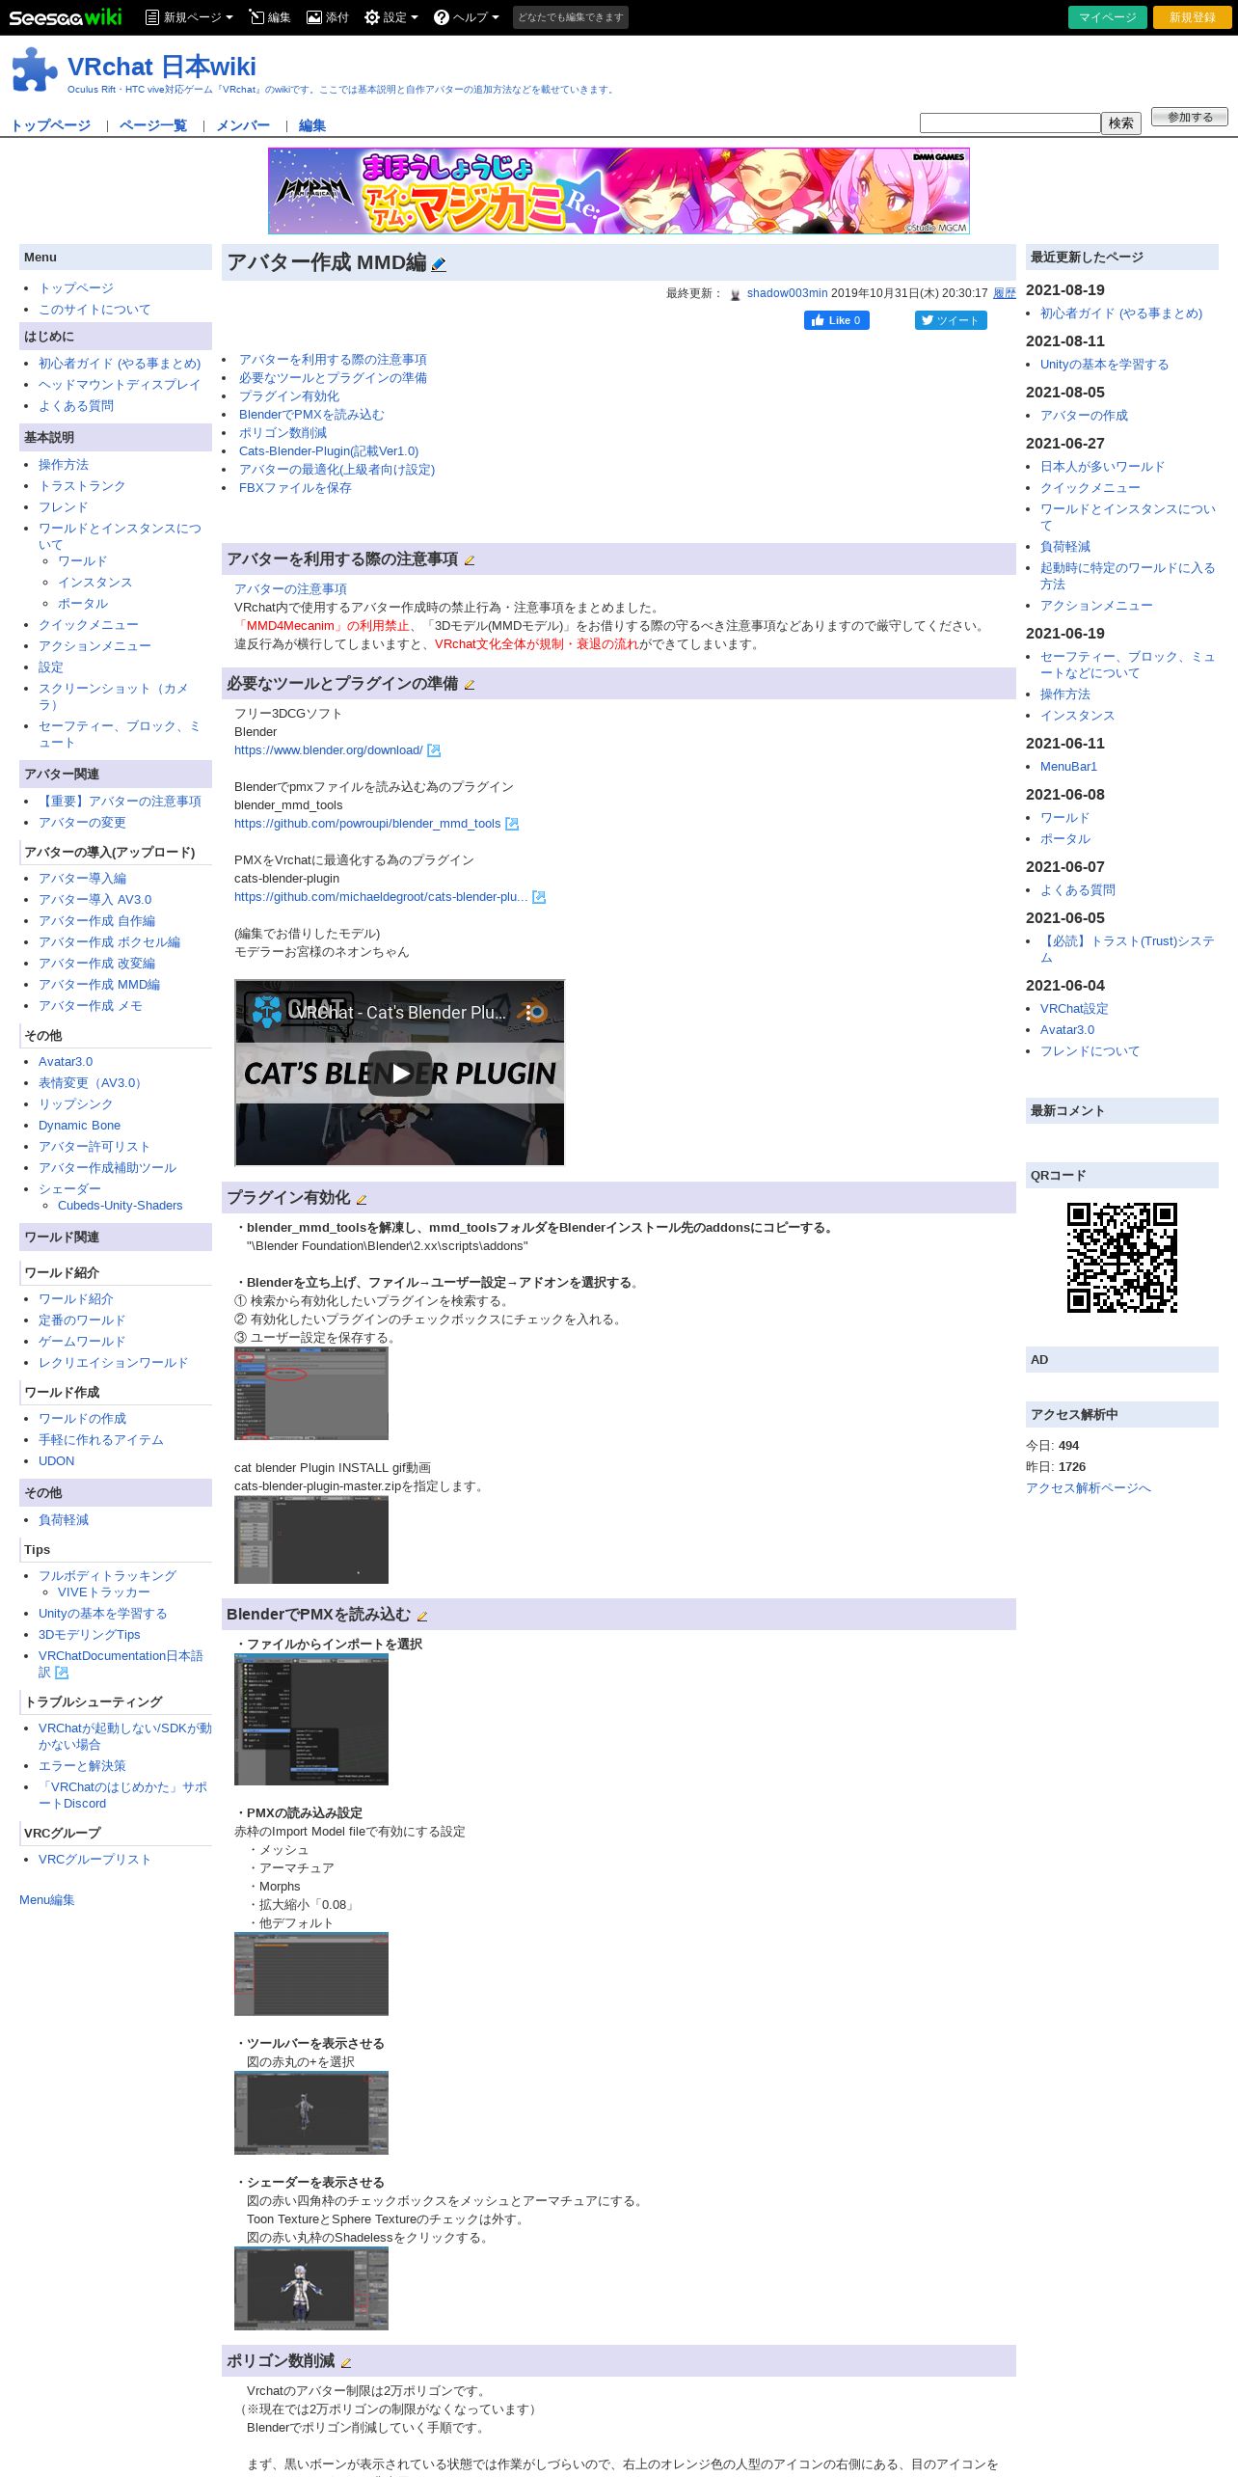This screenshot has height=2477, width=1238.
Task: Open the blender.org download URL
Action: pos(328,750)
